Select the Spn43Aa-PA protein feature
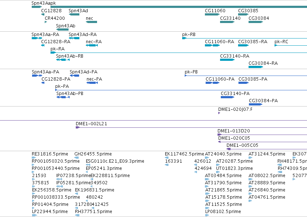The image size is (307, 217). coord(37,76)
